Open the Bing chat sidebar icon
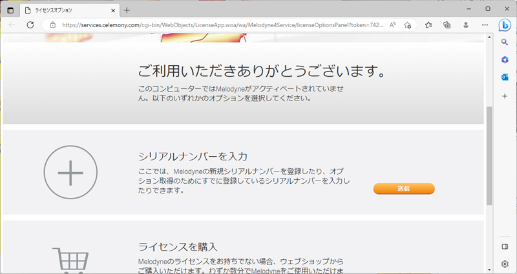The image size is (517, 274). point(505,25)
